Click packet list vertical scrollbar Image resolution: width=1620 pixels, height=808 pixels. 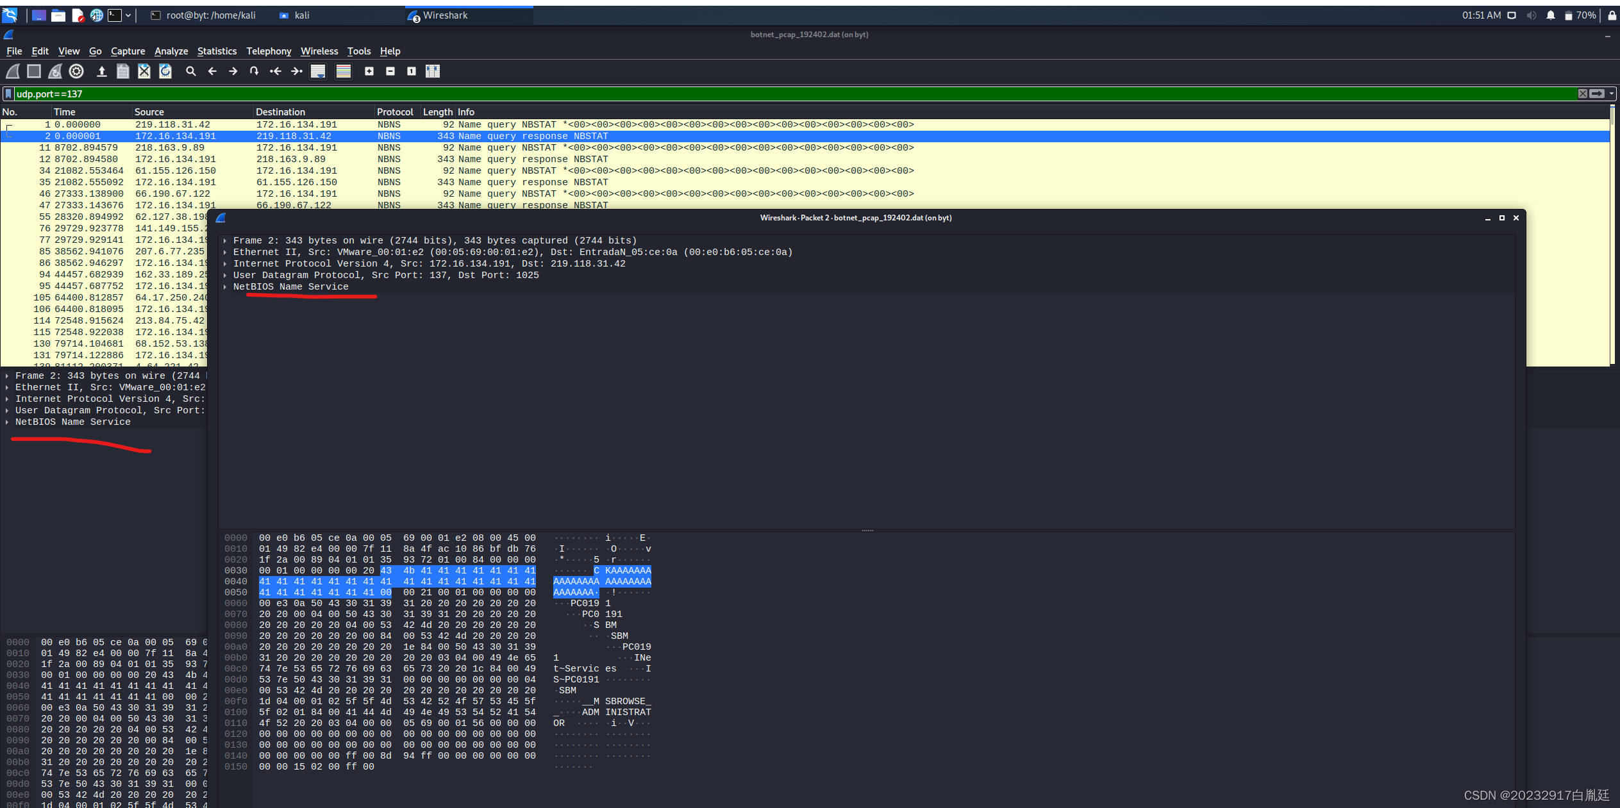tap(1613, 237)
